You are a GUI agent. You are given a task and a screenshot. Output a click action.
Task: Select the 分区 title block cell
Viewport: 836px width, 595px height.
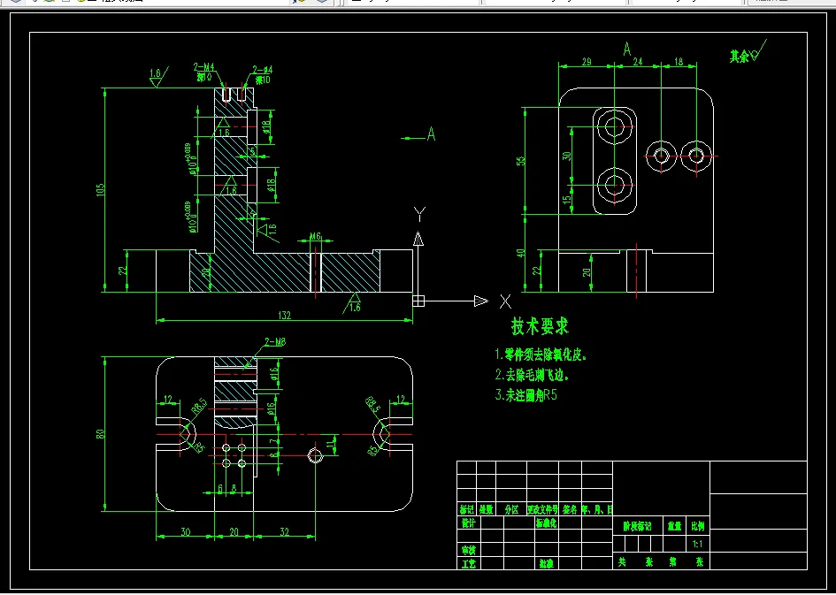point(511,510)
